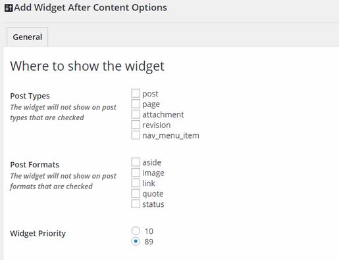The image size is (339, 260).
Task: Check the revision post type
Action: (x=136, y=125)
